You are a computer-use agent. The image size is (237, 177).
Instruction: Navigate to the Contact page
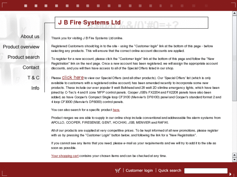click(31, 67)
